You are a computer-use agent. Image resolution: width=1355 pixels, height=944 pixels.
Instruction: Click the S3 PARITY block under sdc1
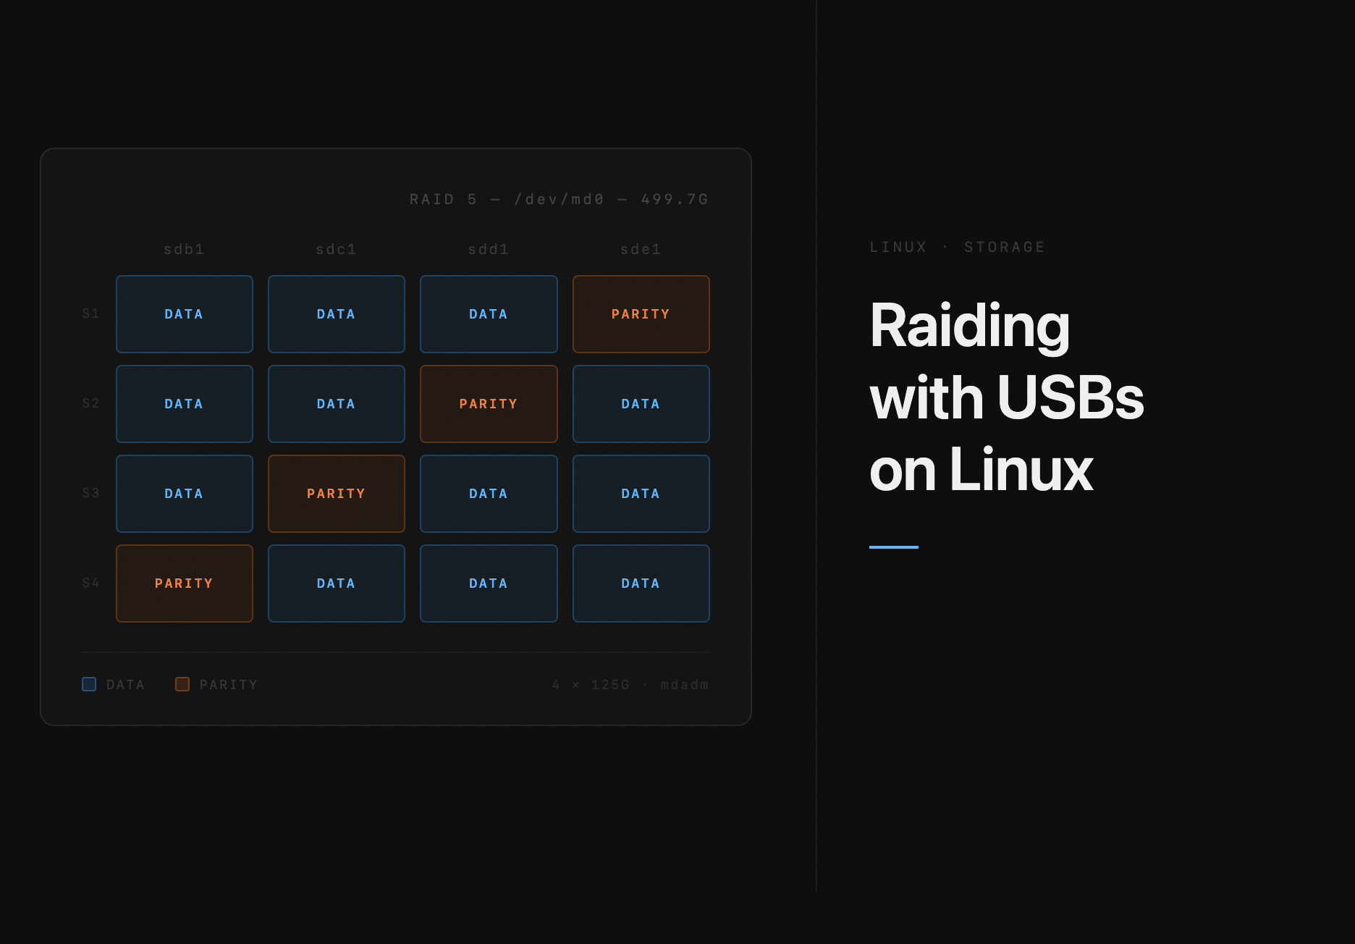point(337,494)
